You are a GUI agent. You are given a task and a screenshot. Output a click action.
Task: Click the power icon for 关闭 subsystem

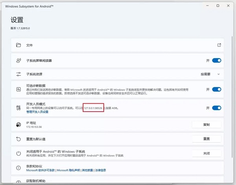coord(18,153)
